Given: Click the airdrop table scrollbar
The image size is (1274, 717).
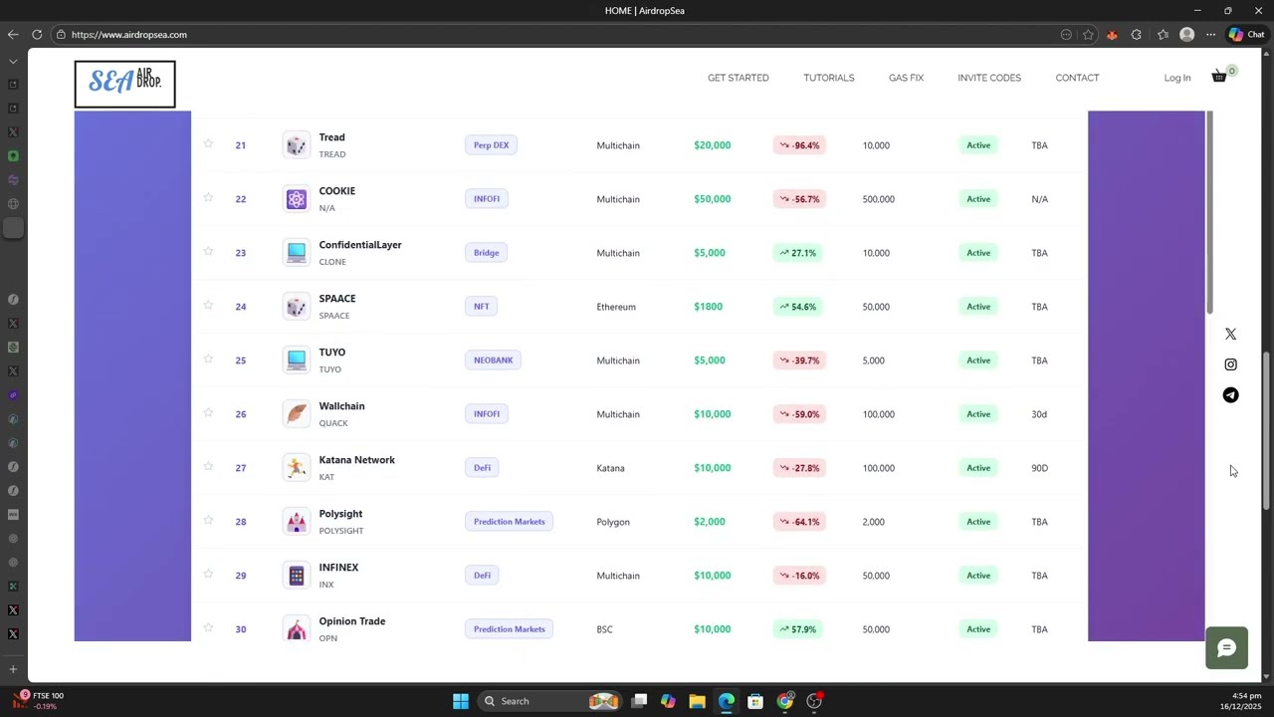Looking at the screenshot, I should pos(1209,213).
